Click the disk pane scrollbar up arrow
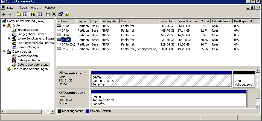The width and height of the screenshot is (262, 121). pos(258,71)
